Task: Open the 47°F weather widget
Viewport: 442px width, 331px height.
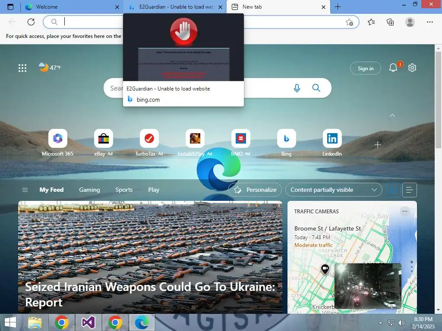Action: [50, 67]
